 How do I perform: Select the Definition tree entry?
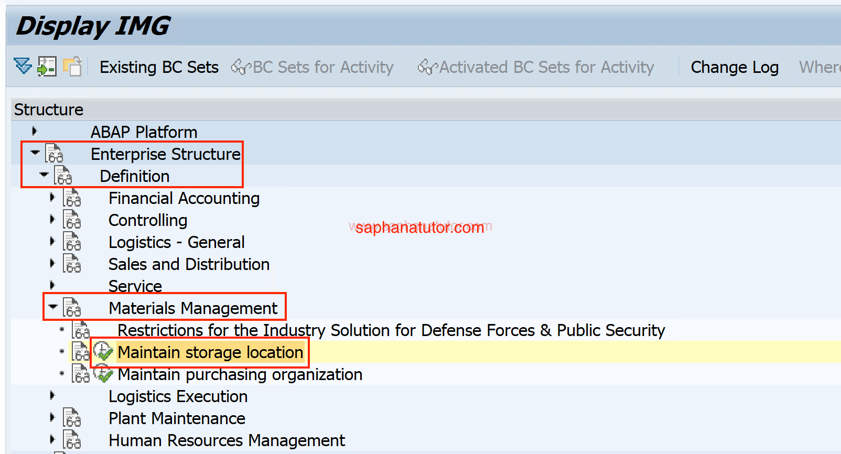134,176
